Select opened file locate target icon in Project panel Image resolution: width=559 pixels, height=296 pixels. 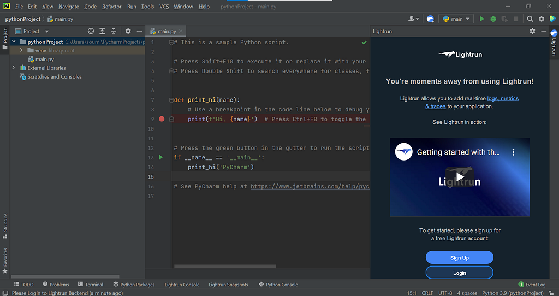91,31
